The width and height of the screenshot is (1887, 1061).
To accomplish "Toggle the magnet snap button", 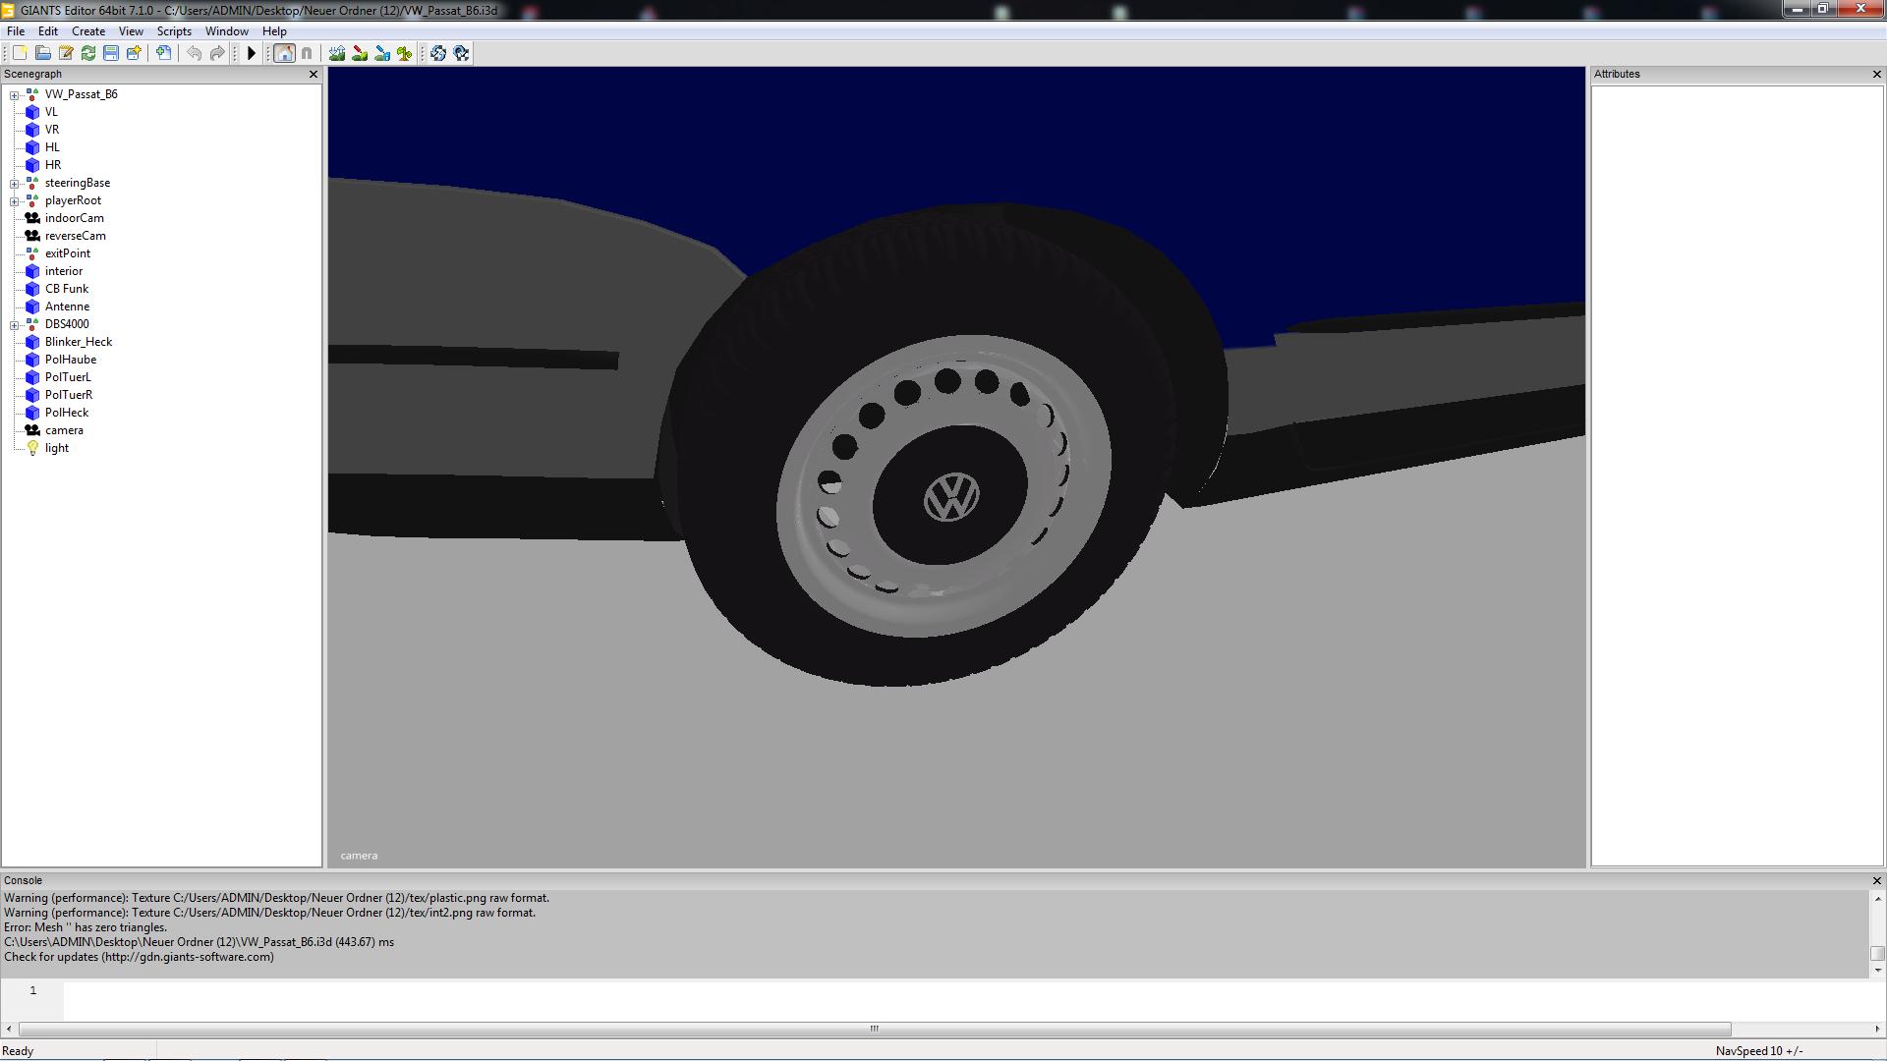I will click(307, 53).
